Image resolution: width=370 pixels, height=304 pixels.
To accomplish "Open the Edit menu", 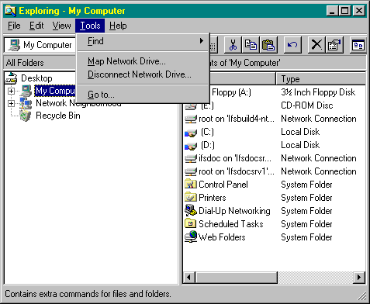I will 36,26.
